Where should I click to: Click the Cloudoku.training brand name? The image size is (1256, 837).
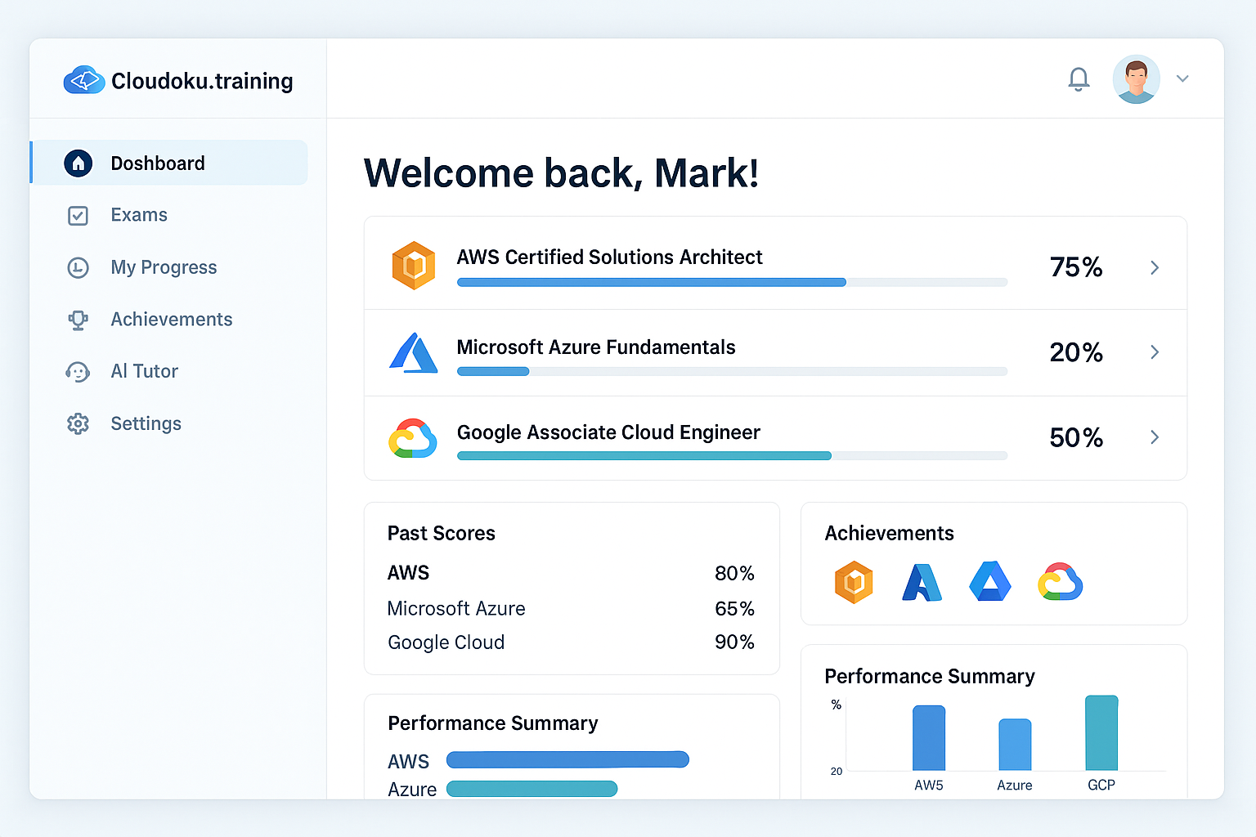pos(202,81)
